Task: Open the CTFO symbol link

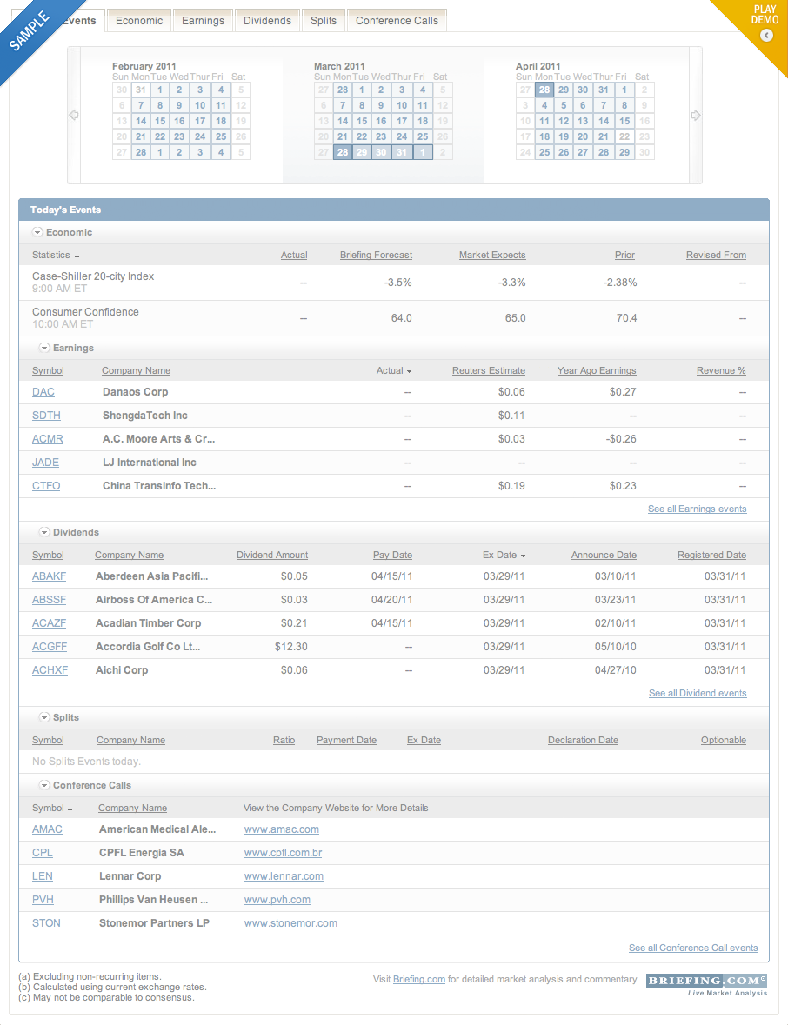Action: (46, 486)
